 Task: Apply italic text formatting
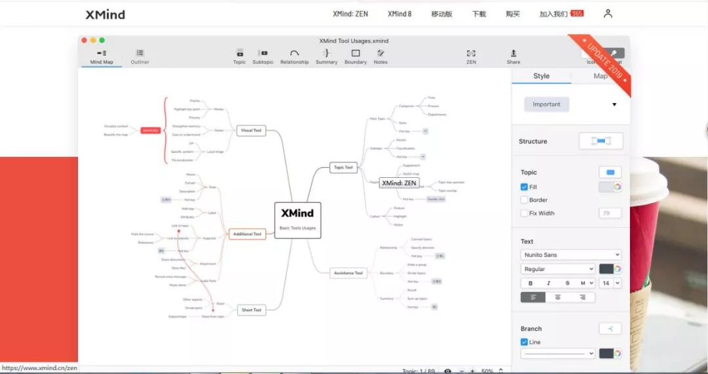tap(549, 283)
